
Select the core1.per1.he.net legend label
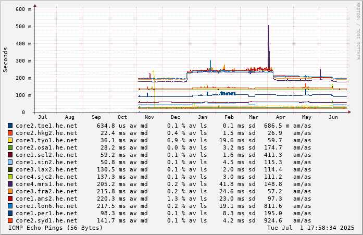tap(46, 213)
